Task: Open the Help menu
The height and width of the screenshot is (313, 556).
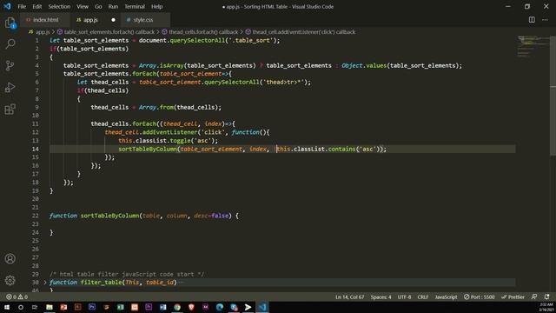Action: pyautogui.click(x=156, y=6)
